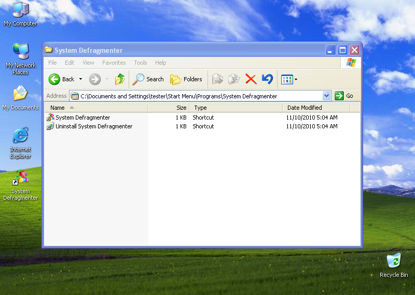Viewport: 415px width, 295px height.
Task: Click the folder icon in the title bar
Action: coord(48,50)
